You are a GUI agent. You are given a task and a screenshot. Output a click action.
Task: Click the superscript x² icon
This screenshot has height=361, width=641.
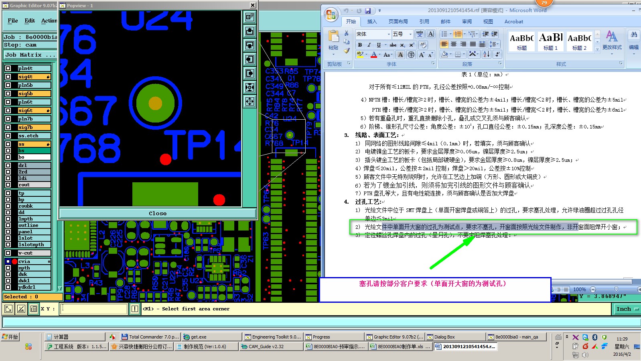coord(412,45)
